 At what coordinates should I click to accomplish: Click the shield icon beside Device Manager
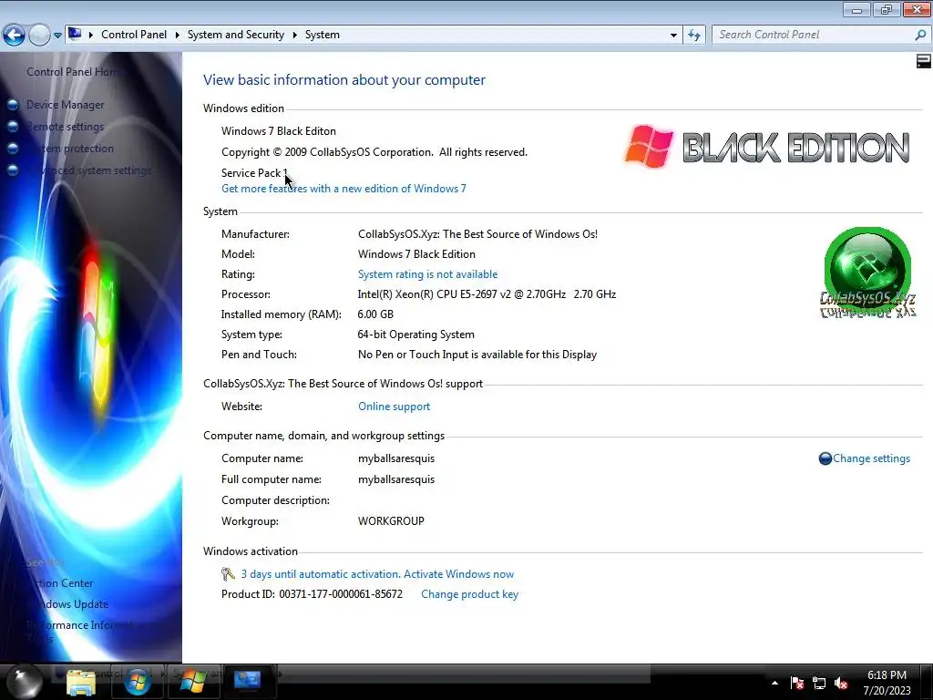point(13,105)
